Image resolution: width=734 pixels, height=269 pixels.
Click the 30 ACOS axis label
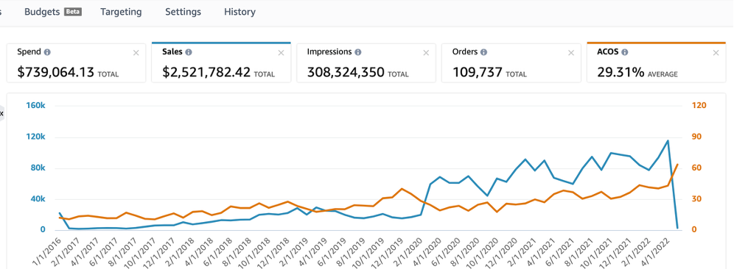[696, 199]
